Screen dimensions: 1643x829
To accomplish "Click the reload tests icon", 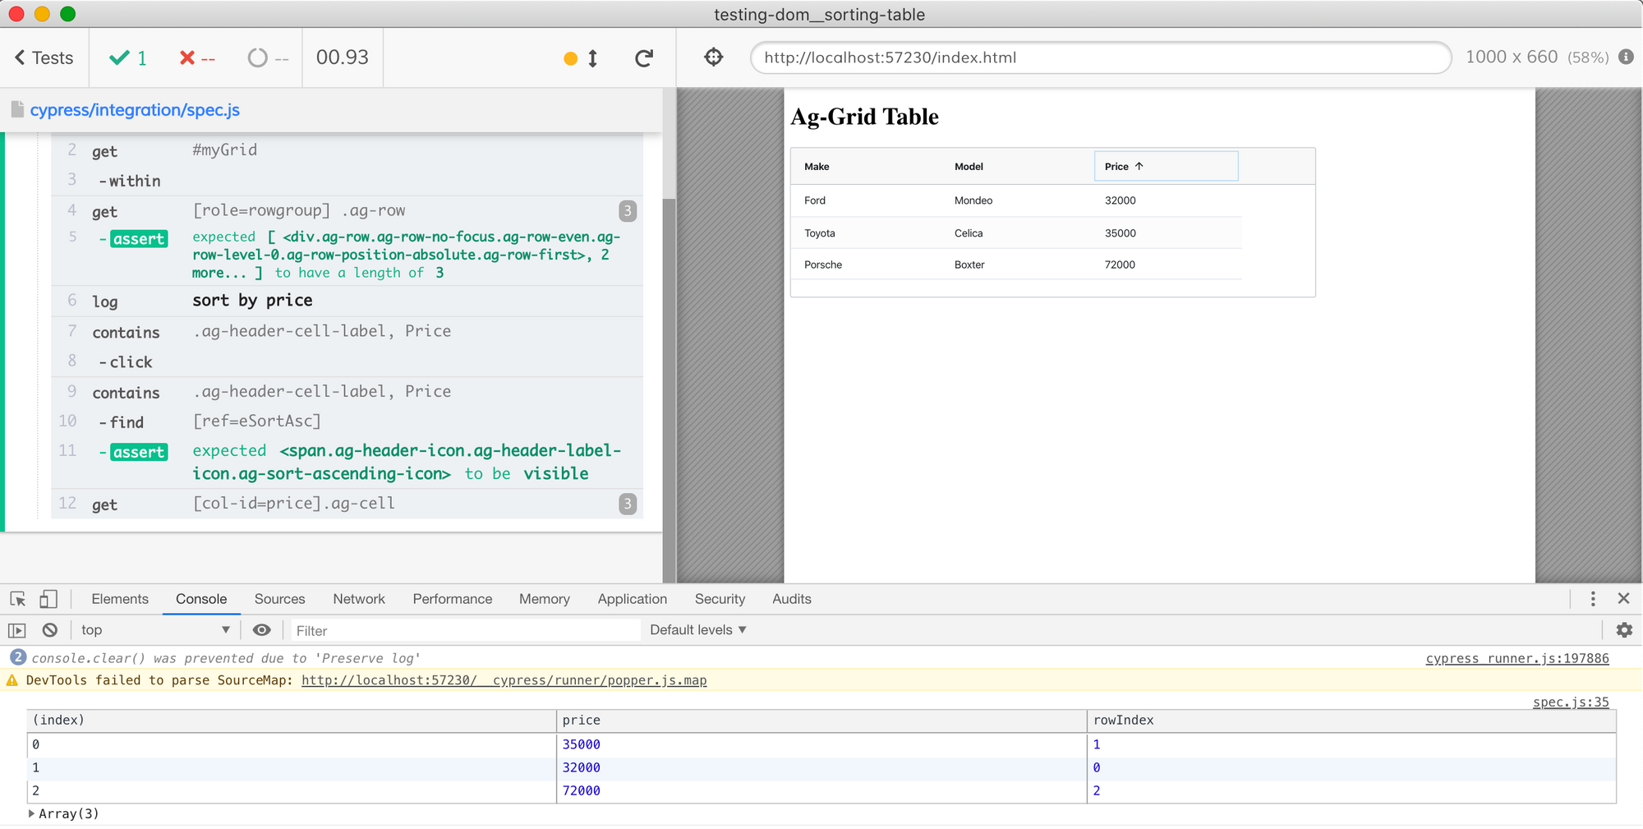I will (644, 58).
